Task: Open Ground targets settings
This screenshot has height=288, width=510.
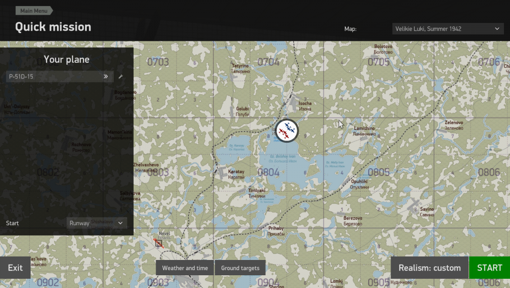Action: coord(240,268)
